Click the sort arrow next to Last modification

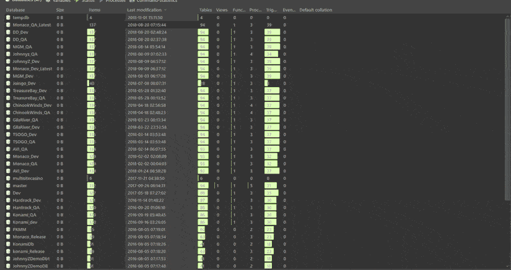coord(165,10)
